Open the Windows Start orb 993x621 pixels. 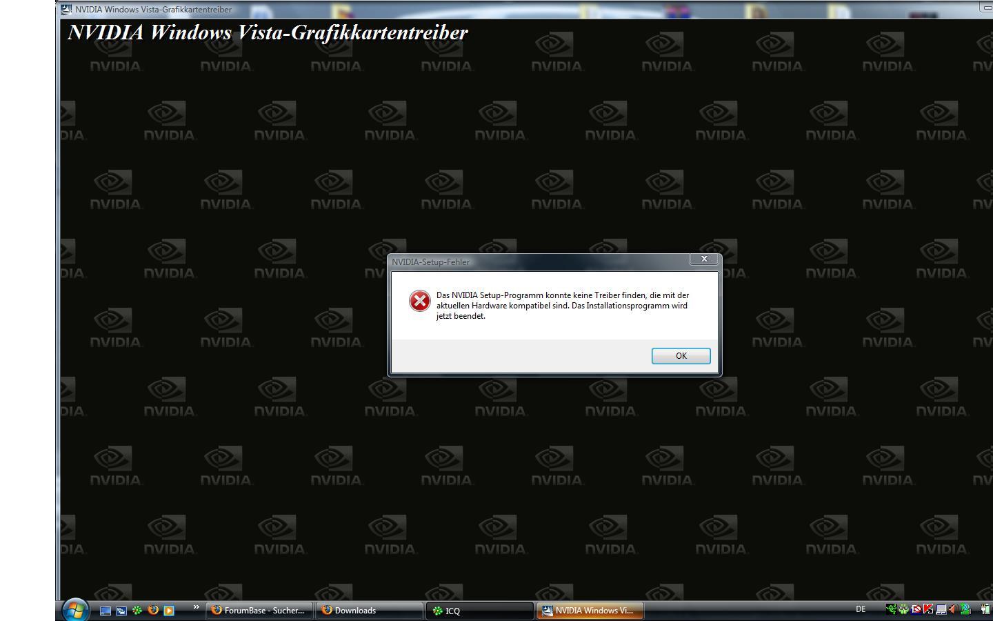click(x=75, y=610)
